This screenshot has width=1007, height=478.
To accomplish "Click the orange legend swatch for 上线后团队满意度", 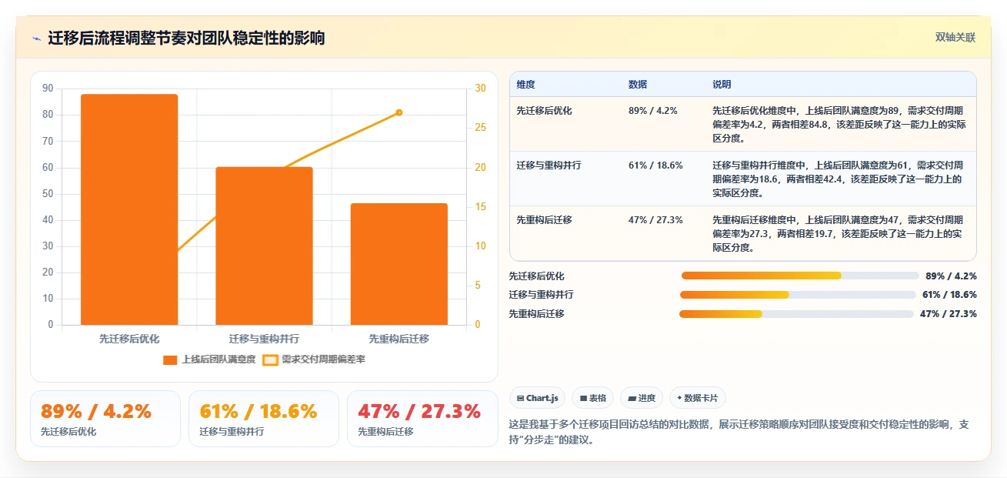I will pos(170,359).
